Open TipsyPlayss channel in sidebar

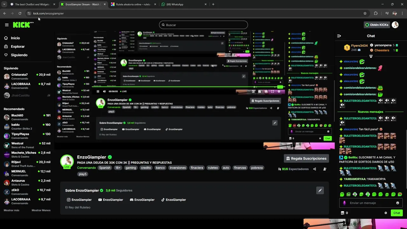(x=27, y=136)
